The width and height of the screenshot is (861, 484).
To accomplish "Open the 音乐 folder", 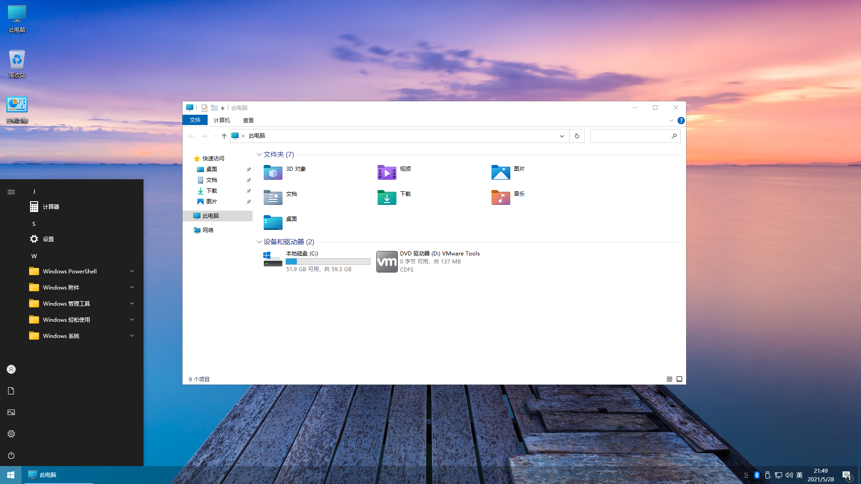I will [x=519, y=194].
